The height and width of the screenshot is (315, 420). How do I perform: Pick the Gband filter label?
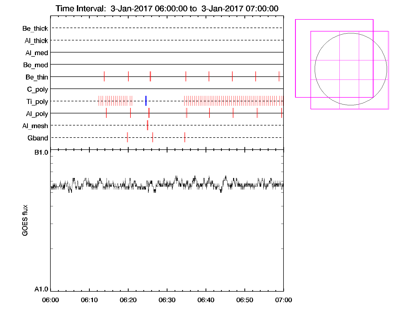point(38,138)
